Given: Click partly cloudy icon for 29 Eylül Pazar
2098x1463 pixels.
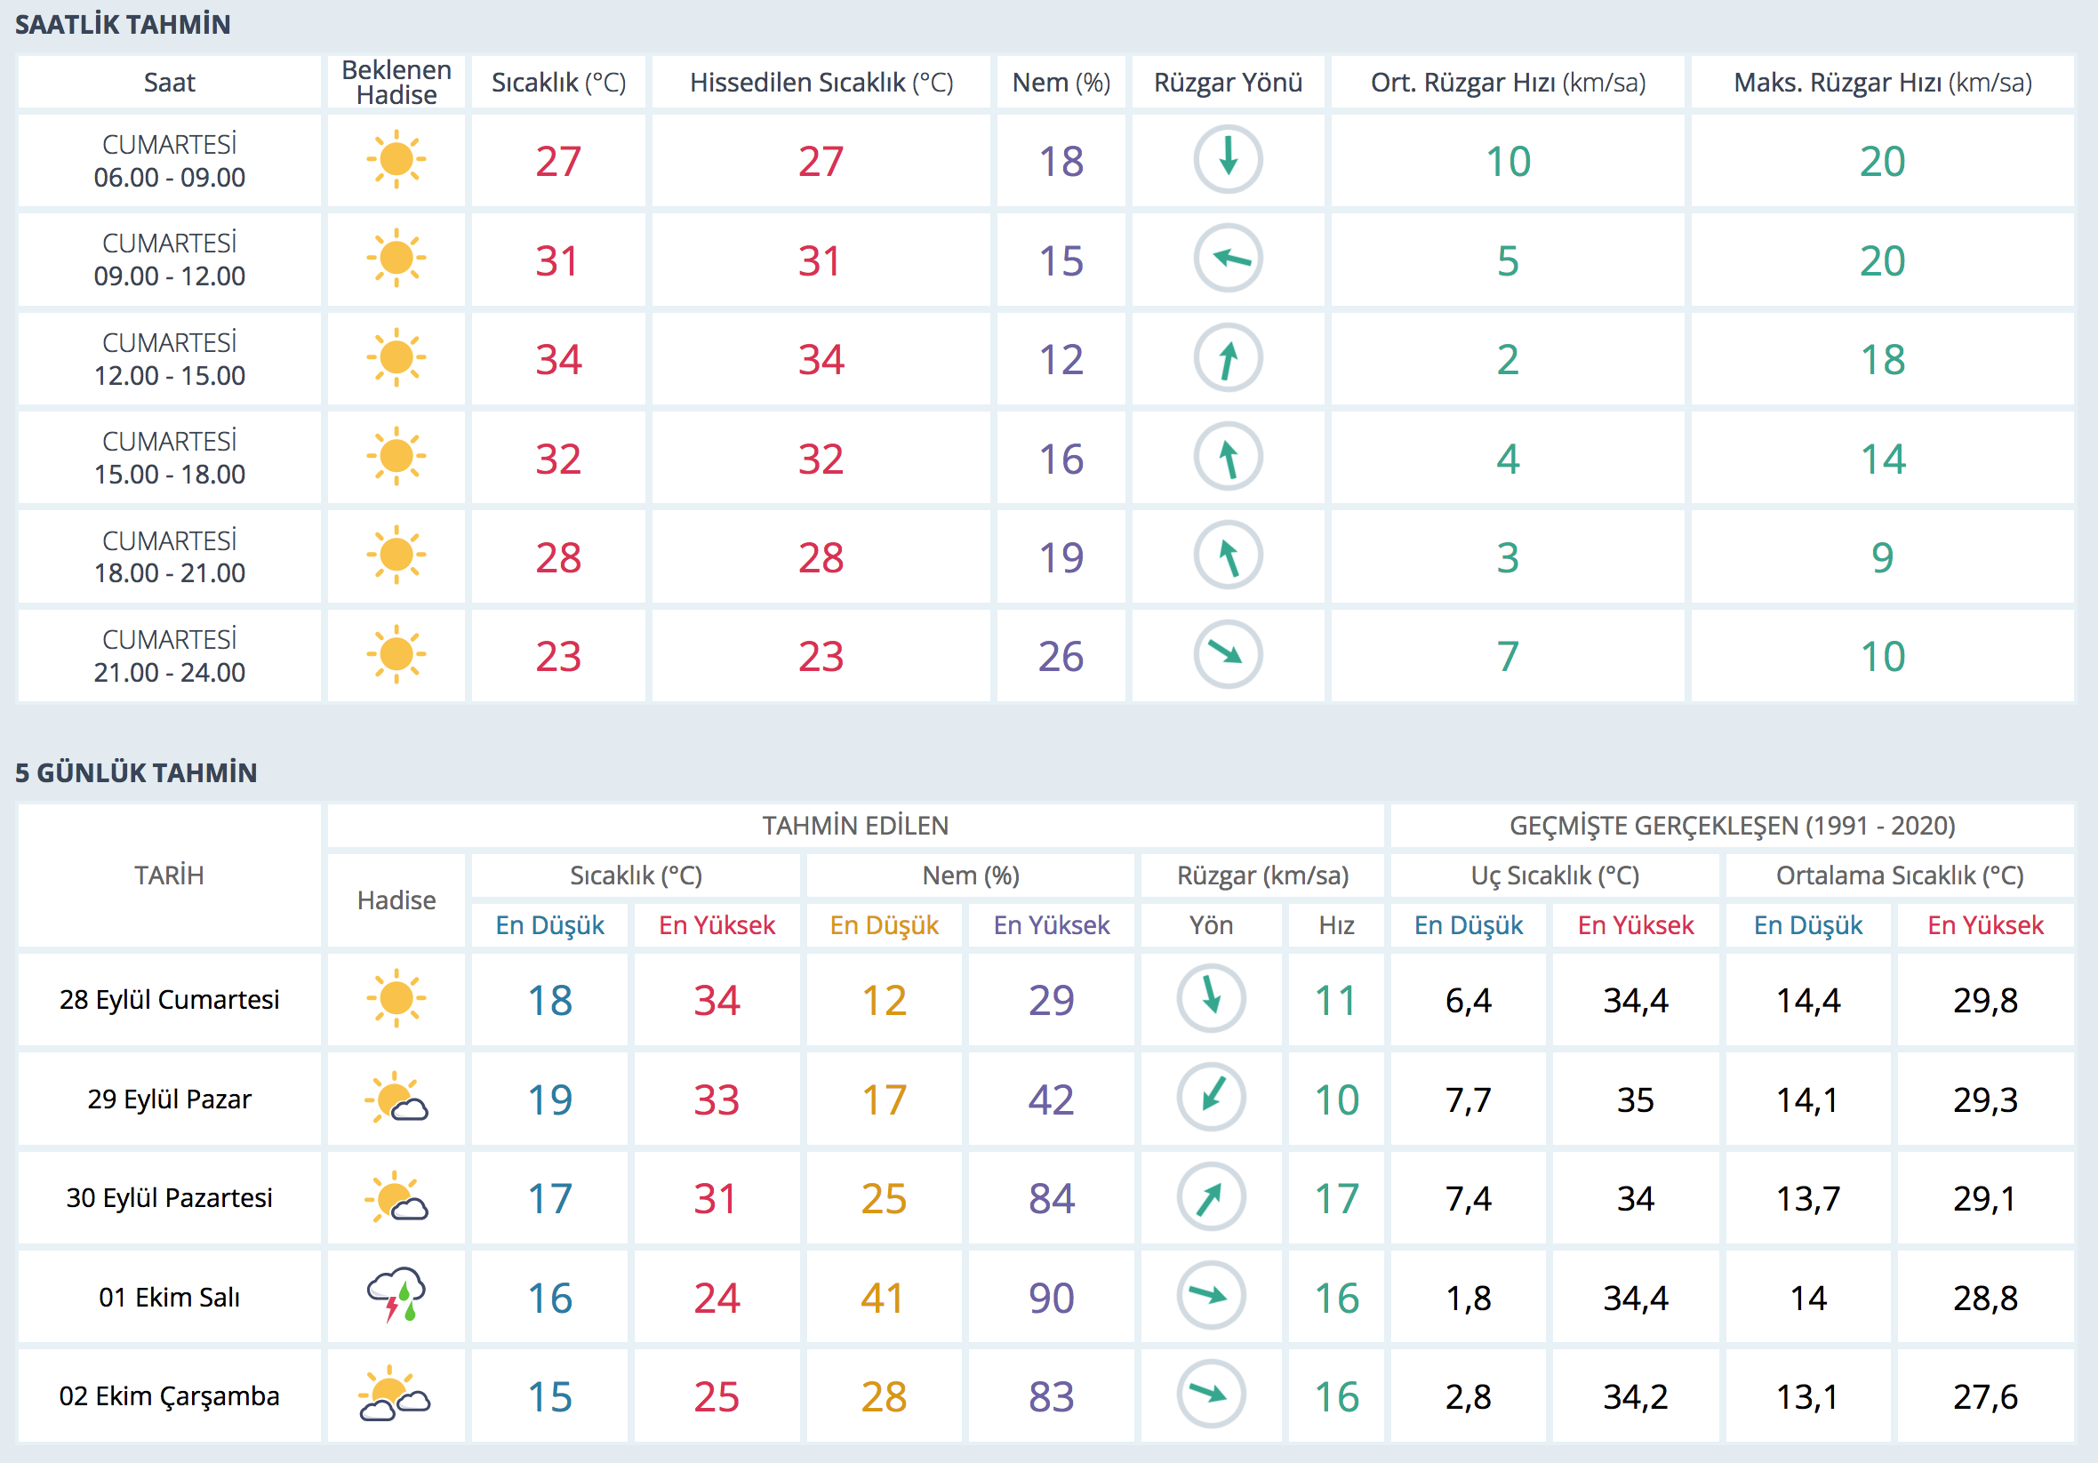Looking at the screenshot, I should (396, 1098).
